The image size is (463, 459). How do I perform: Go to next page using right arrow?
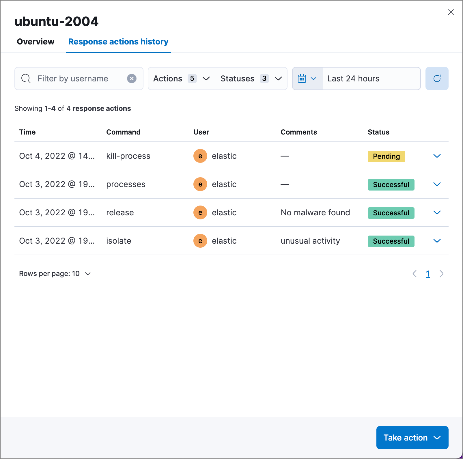441,273
